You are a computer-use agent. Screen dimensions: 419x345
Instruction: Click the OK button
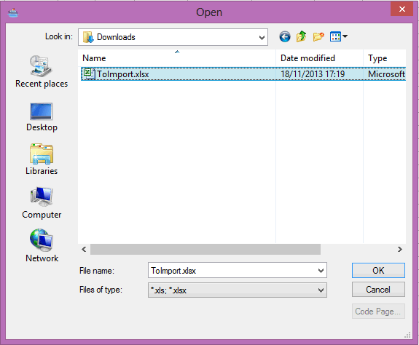378,271
